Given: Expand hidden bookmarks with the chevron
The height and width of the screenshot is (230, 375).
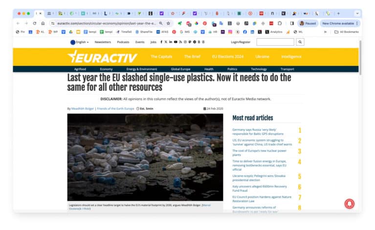Looking at the screenshot, I should tap(326, 32).
